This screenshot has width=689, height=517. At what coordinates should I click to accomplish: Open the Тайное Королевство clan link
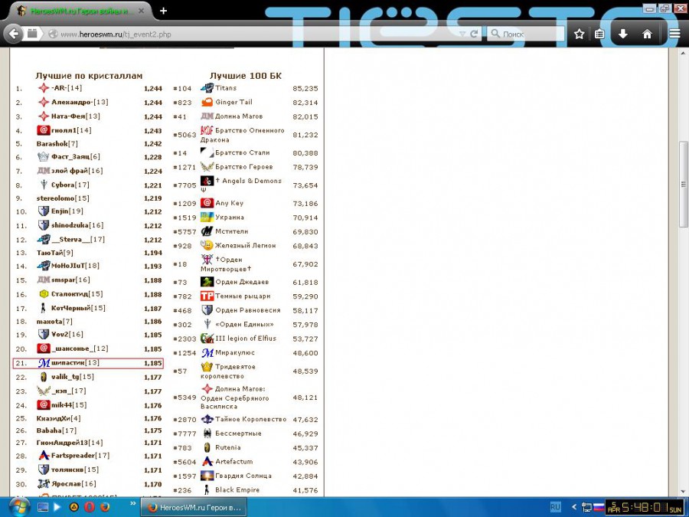251,419
